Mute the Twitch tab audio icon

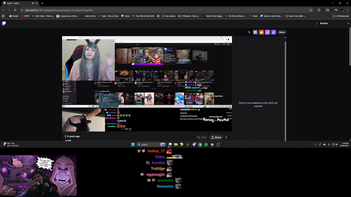[x=33, y=3]
